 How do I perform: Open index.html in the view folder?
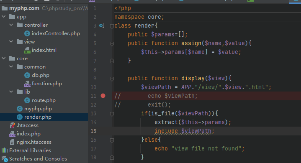(x=44, y=50)
